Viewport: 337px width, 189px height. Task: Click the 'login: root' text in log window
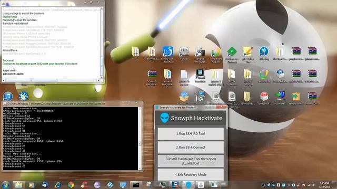coord(9,70)
